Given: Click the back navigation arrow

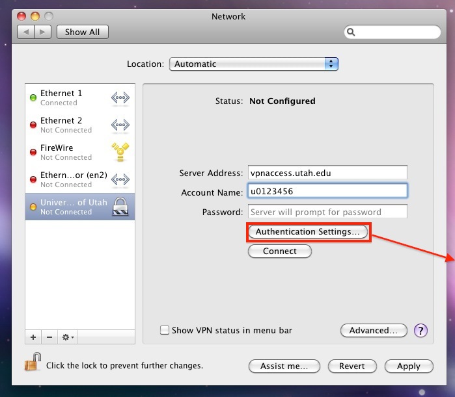Looking at the screenshot, I should [26, 32].
